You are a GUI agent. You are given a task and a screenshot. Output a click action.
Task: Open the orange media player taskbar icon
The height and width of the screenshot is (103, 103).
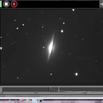tap(10, 101)
